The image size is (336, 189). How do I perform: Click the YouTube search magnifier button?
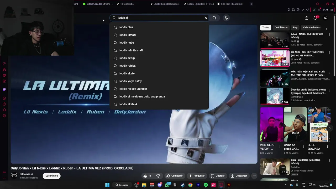214,18
